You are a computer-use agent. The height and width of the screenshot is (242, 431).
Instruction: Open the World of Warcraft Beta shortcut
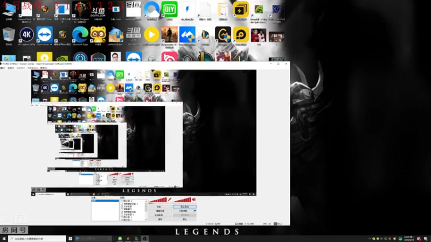point(62,35)
